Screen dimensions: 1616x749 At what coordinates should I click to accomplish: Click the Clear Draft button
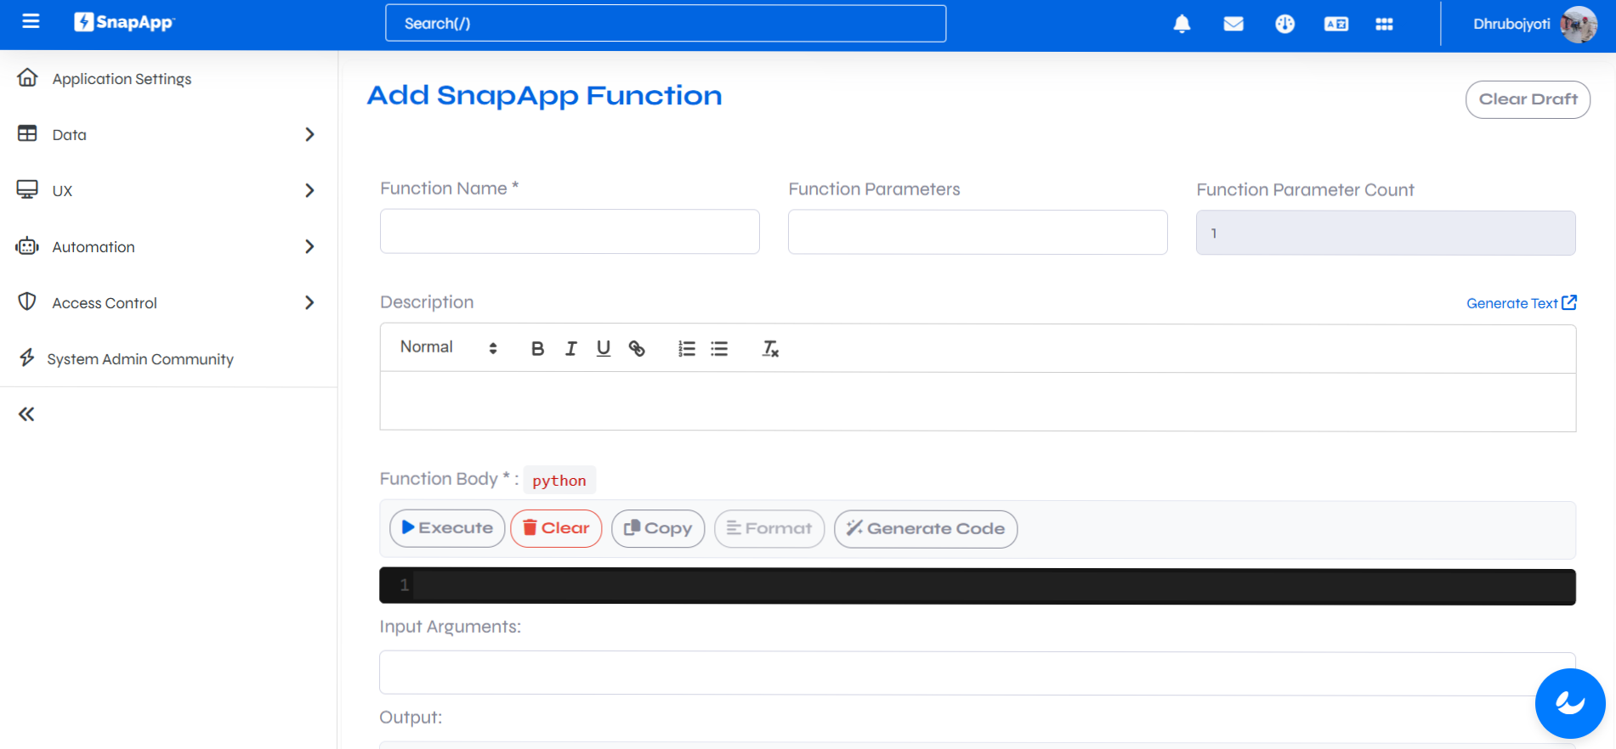coord(1528,99)
